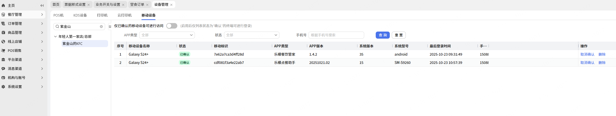Close the 堂食订单 tab
Image resolution: width=616 pixels, height=116 pixels.
click(x=147, y=5)
